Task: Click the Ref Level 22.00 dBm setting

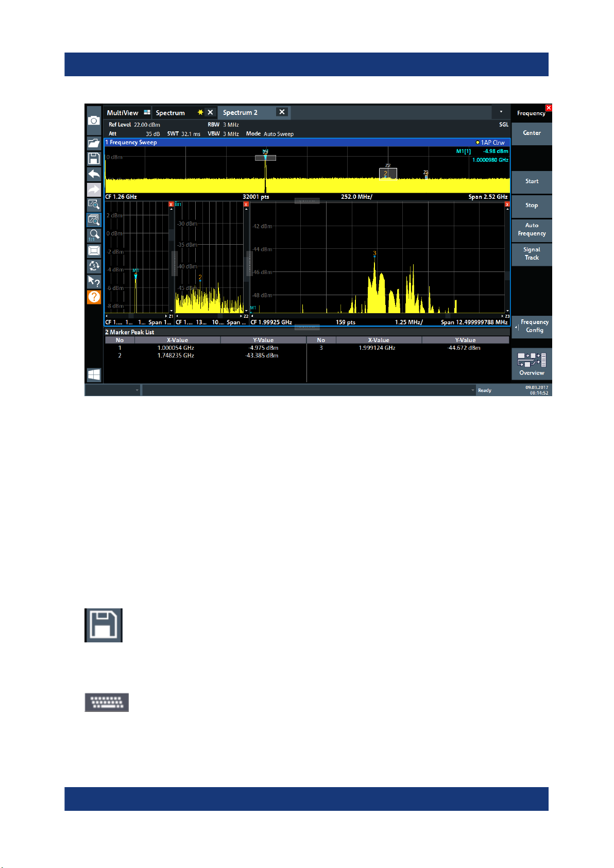Action: pos(134,125)
